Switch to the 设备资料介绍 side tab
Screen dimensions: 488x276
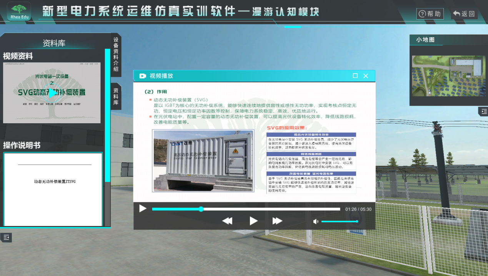[x=116, y=54]
